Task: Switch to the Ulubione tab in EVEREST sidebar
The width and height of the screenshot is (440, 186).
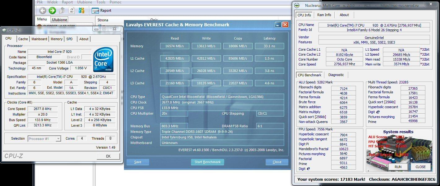Action: 59,20
